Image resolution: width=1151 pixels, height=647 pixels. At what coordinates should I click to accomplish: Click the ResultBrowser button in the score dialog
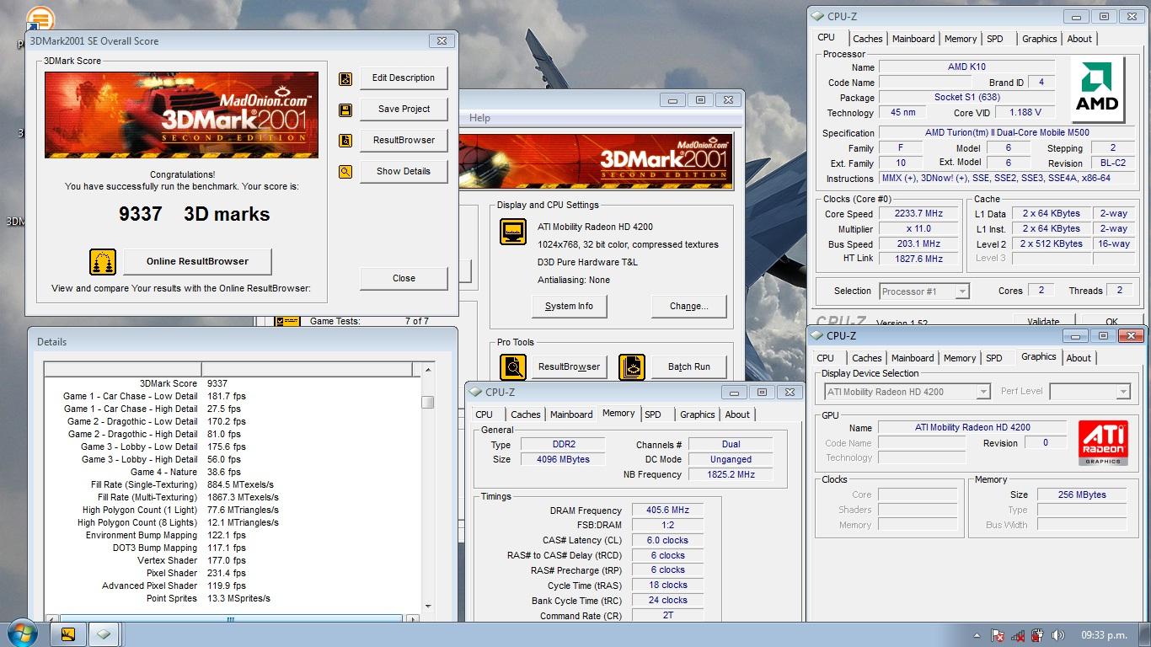click(404, 141)
